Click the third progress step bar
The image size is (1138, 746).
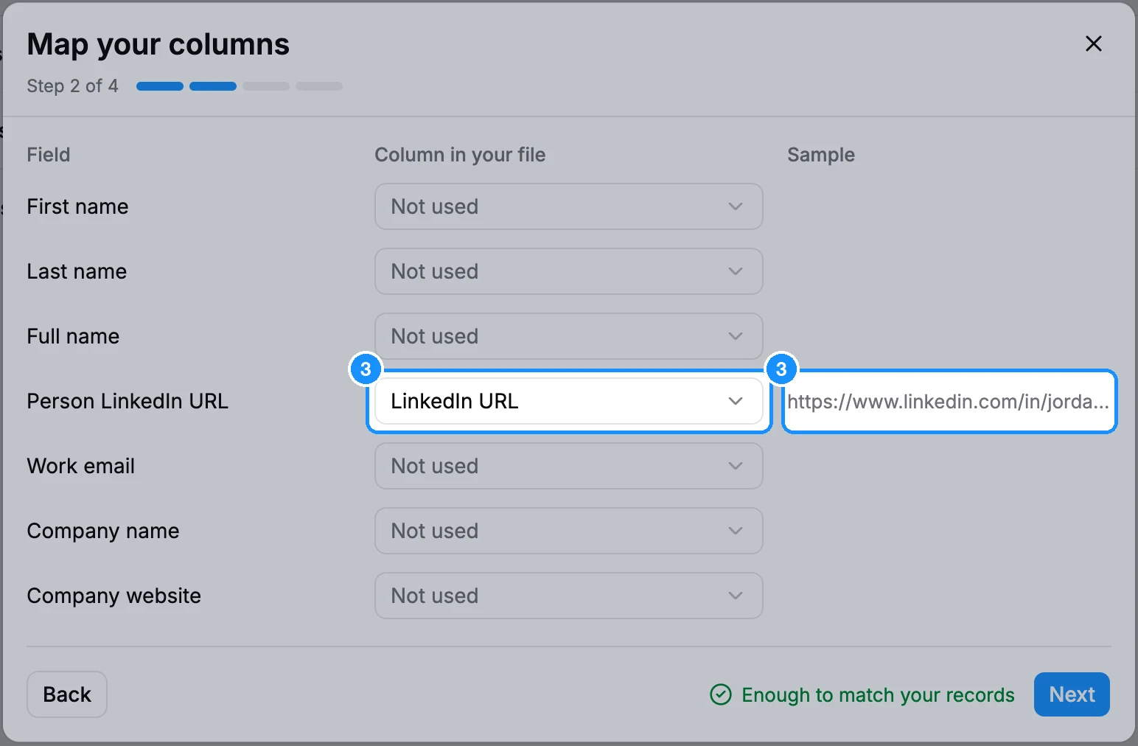click(x=266, y=86)
